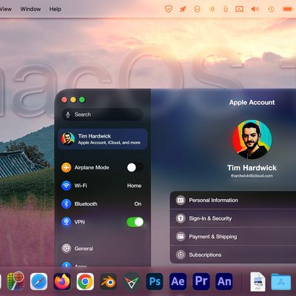
Task: Launch Firefox from the Dock
Action: pyautogui.click(x=62, y=281)
